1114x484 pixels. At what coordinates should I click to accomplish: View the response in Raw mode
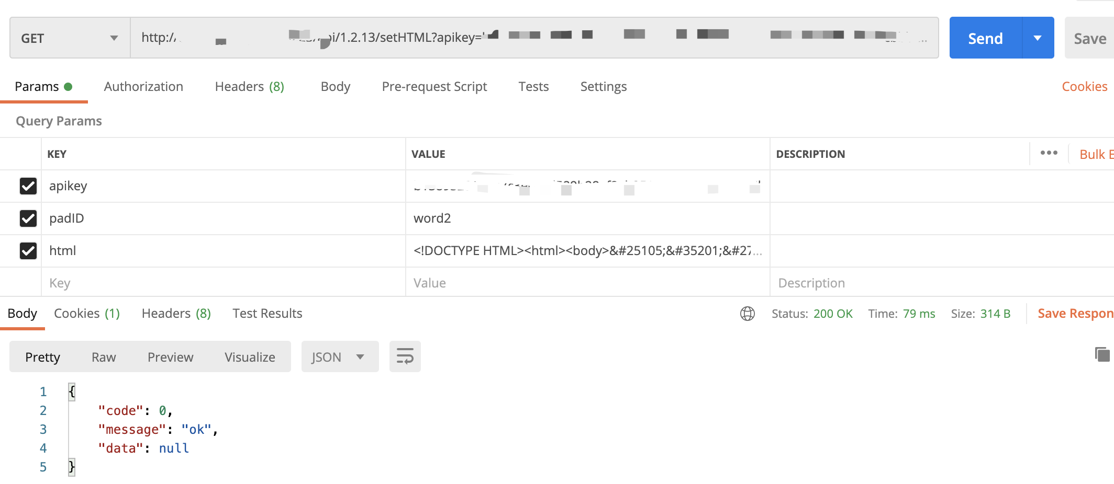click(x=103, y=356)
